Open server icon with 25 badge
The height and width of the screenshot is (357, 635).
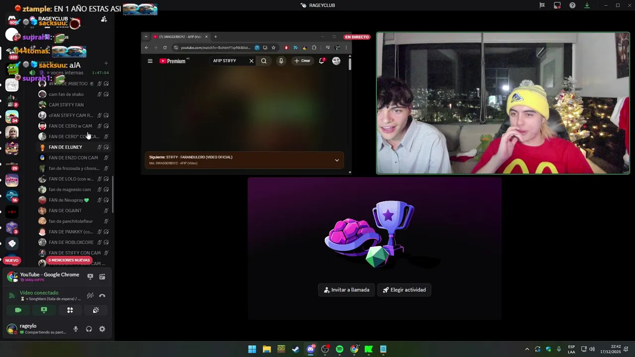pos(12,165)
